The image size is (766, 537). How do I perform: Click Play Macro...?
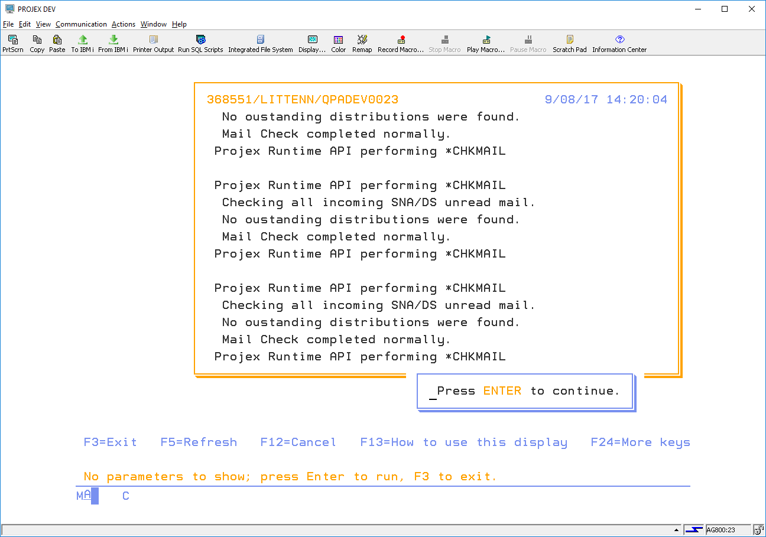[x=486, y=44]
